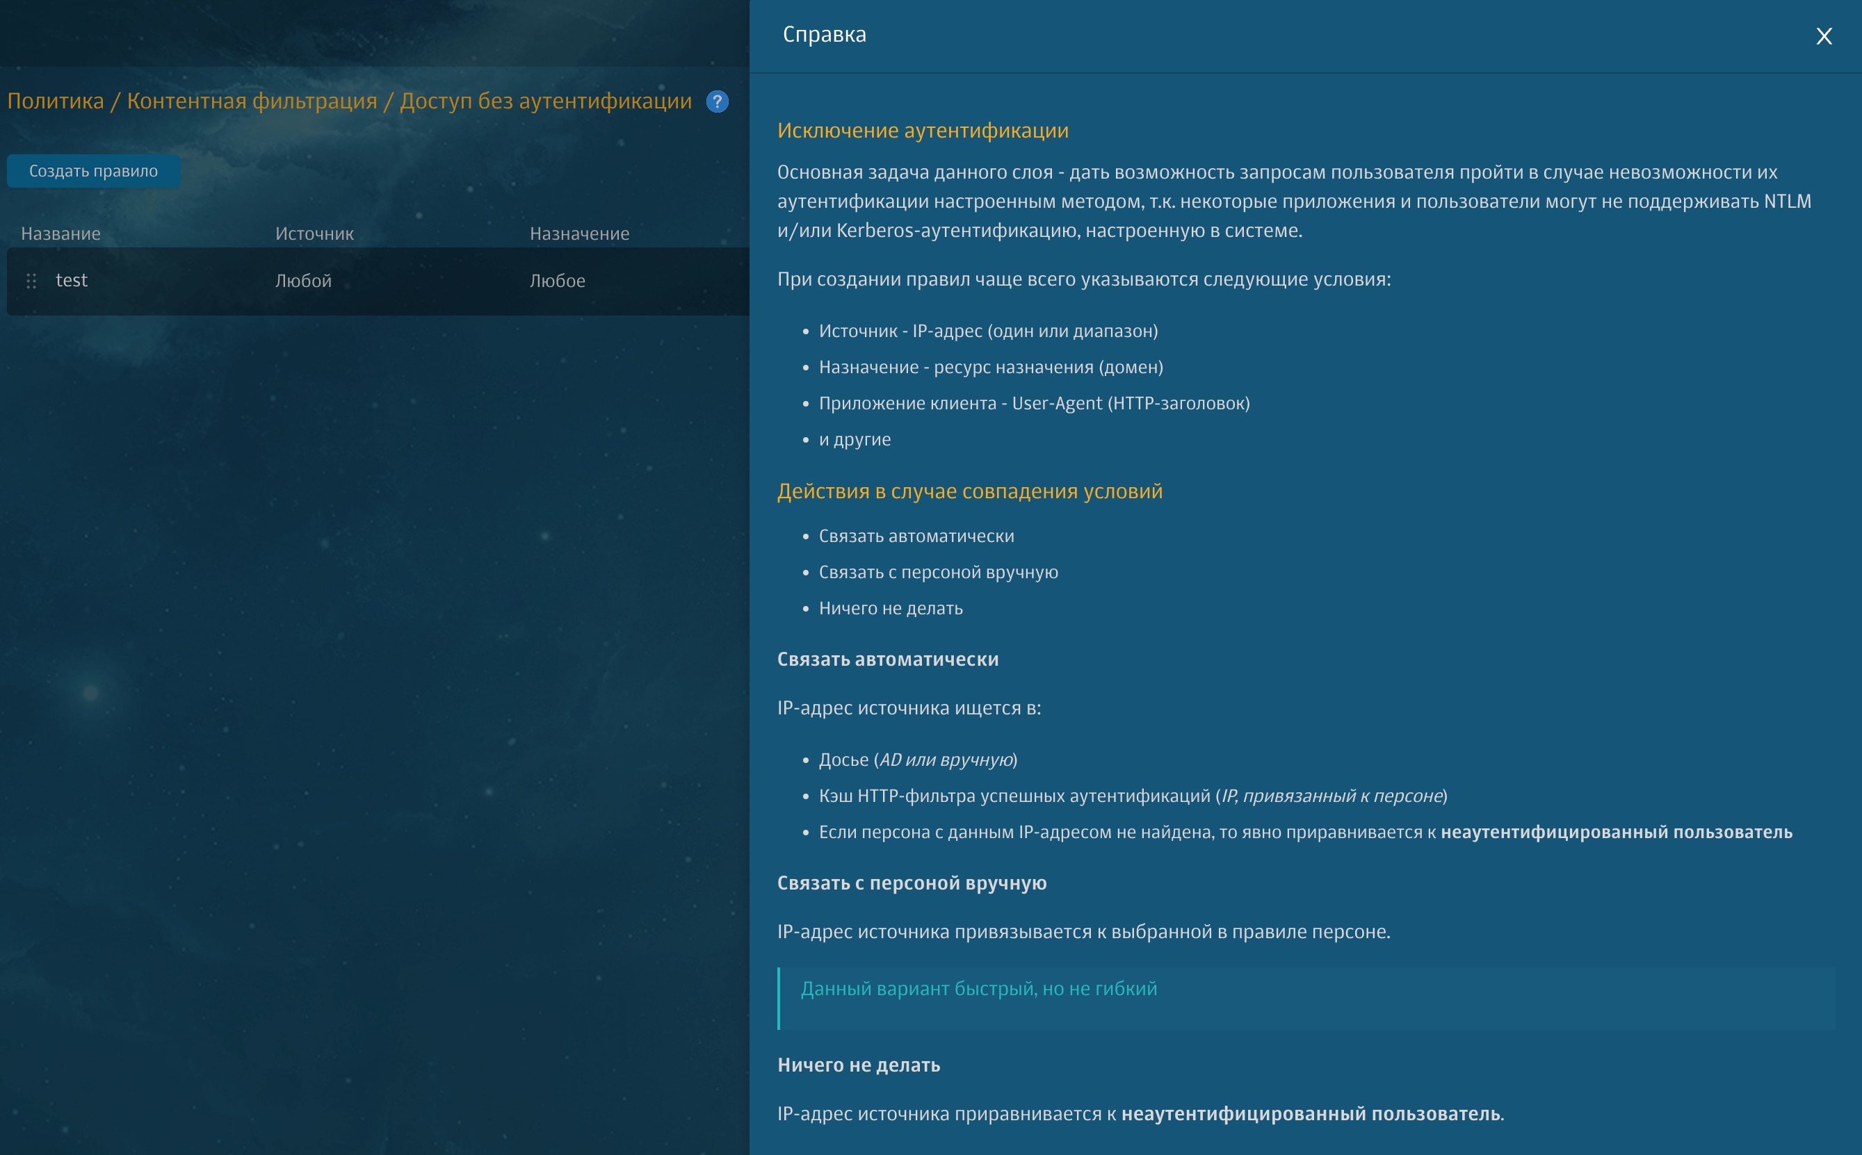Go to Политика in the breadcrumb

point(55,101)
